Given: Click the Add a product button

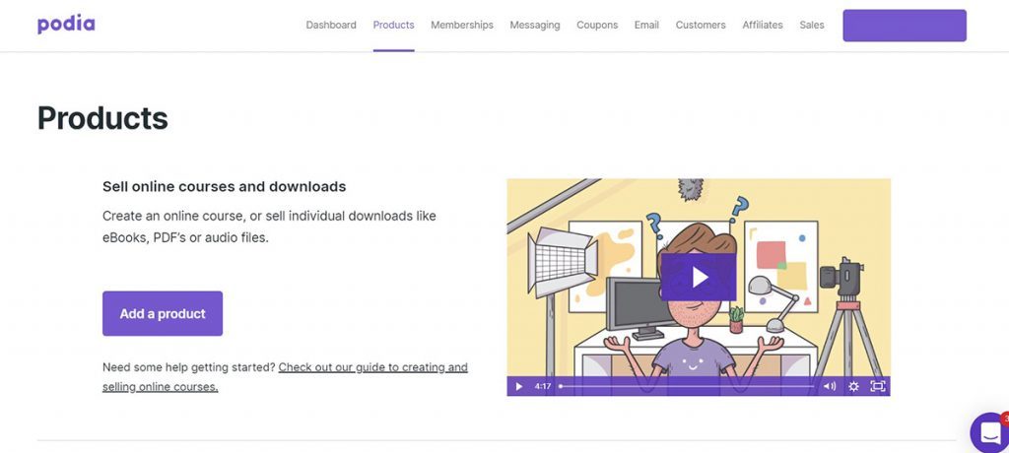Looking at the screenshot, I should (163, 314).
